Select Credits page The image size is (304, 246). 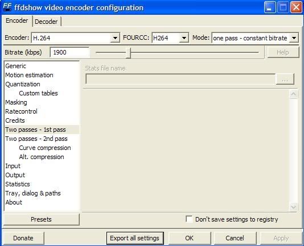tap(42, 120)
